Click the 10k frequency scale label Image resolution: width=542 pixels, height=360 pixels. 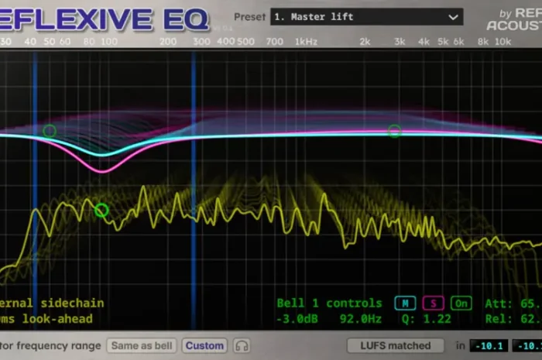point(503,42)
